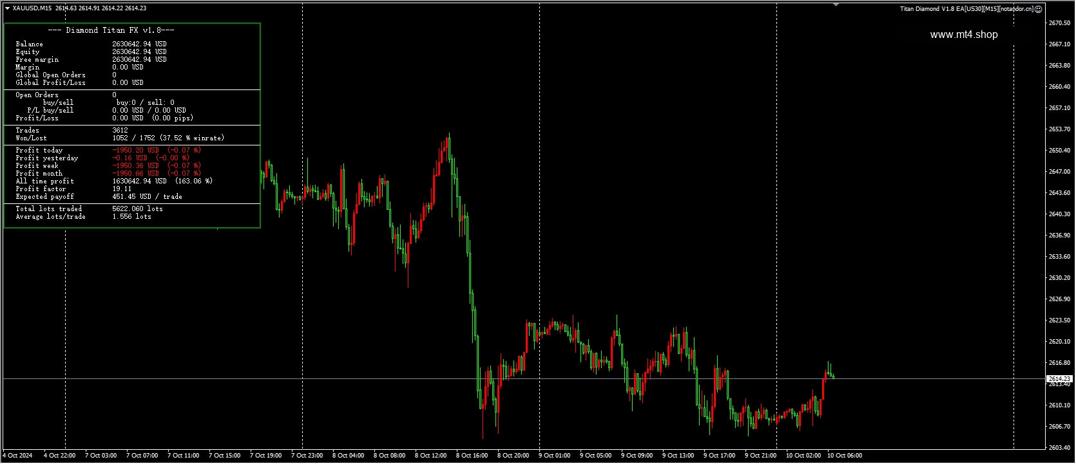Screen dimensions: 1076x464
Task: Click the 2606.70 price axis label
Action: tap(1059, 427)
